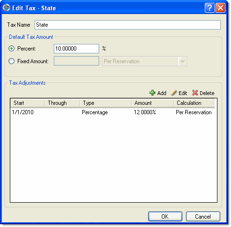Sort by the Amount column header
This screenshot has width=231, height=227.
(x=153, y=103)
